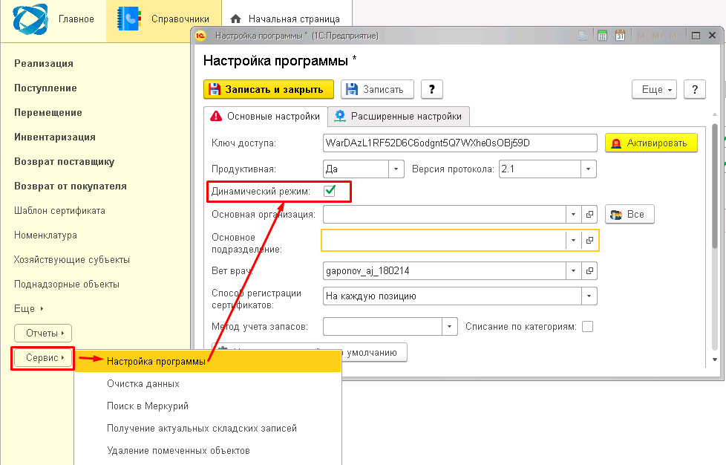Open help via the right question mark button
Image resolution: width=726 pixels, height=465 pixels.
point(695,89)
